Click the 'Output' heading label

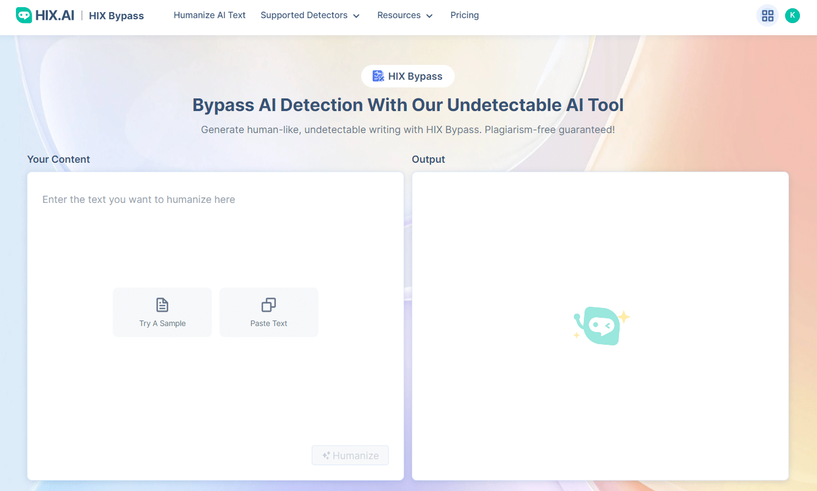[428, 159]
